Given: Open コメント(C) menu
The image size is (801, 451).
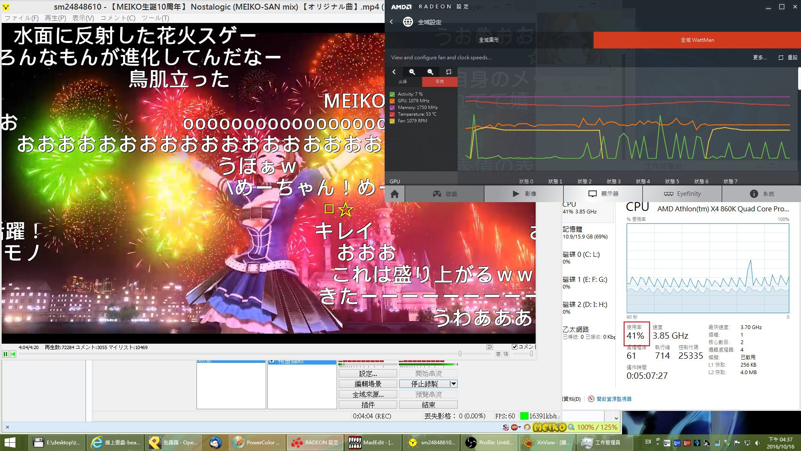Looking at the screenshot, I should point(118,18).
